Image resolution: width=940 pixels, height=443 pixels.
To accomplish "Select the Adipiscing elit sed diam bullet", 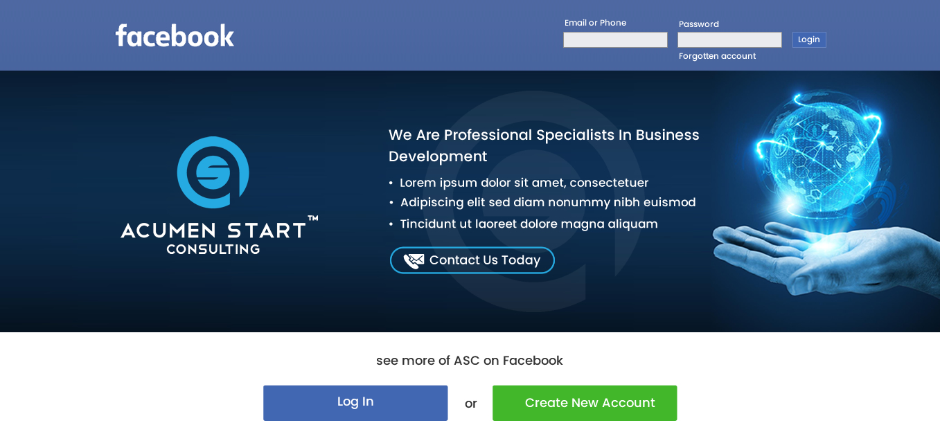I will tap(547, 203).
